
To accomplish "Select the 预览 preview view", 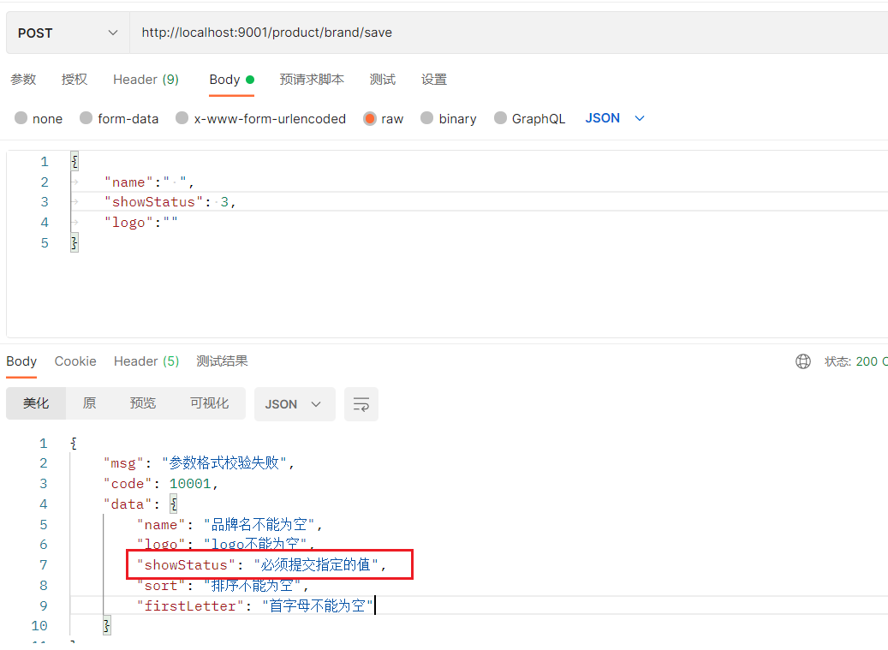I will coord(143,403).
